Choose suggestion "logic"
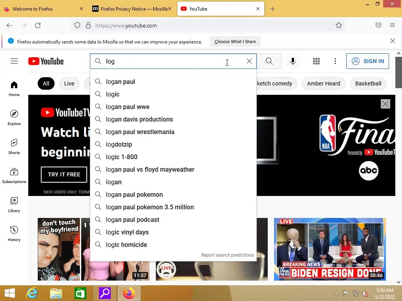 click(x=173, y=94)
